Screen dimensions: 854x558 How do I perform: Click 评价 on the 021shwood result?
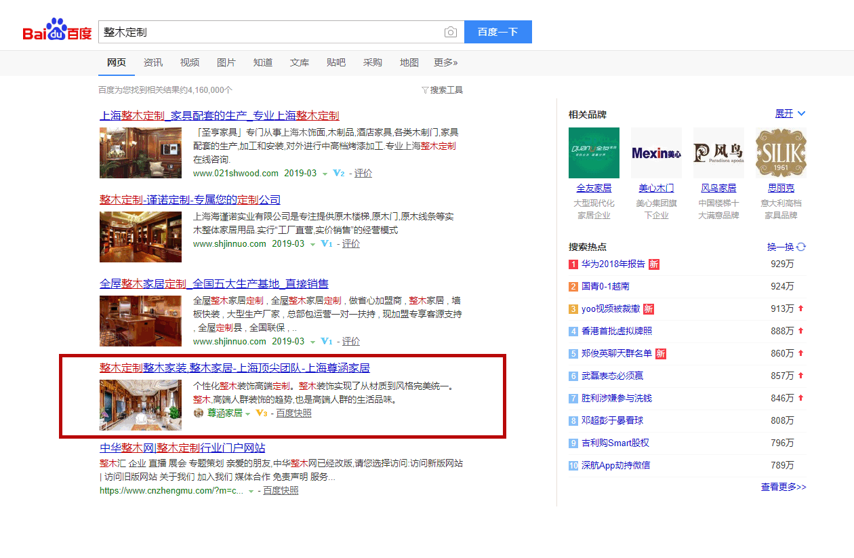click(363, 173)
